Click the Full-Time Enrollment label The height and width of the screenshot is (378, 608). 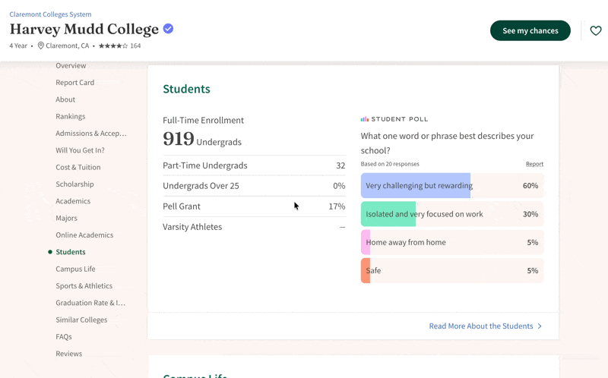pos(203,121)
